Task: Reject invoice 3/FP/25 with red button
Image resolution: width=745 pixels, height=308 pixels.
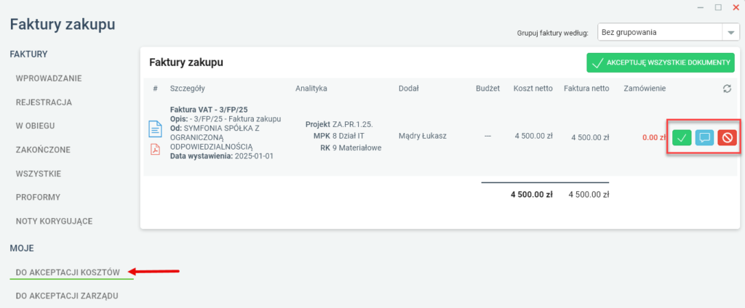Action: (x=727, y=137)
